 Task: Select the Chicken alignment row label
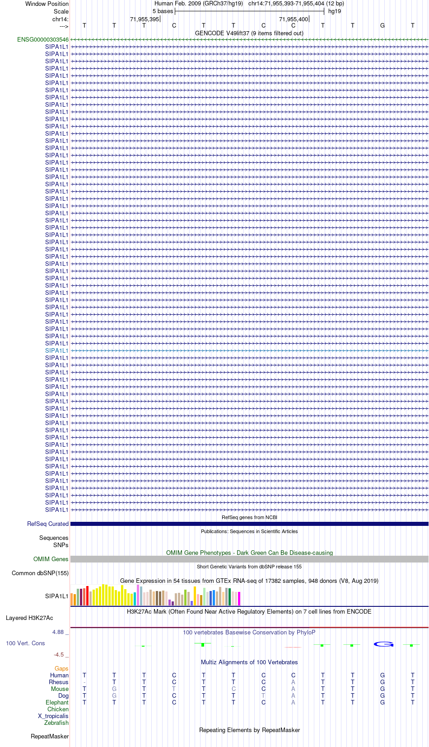pyautogui.click(x=58, y=709)
